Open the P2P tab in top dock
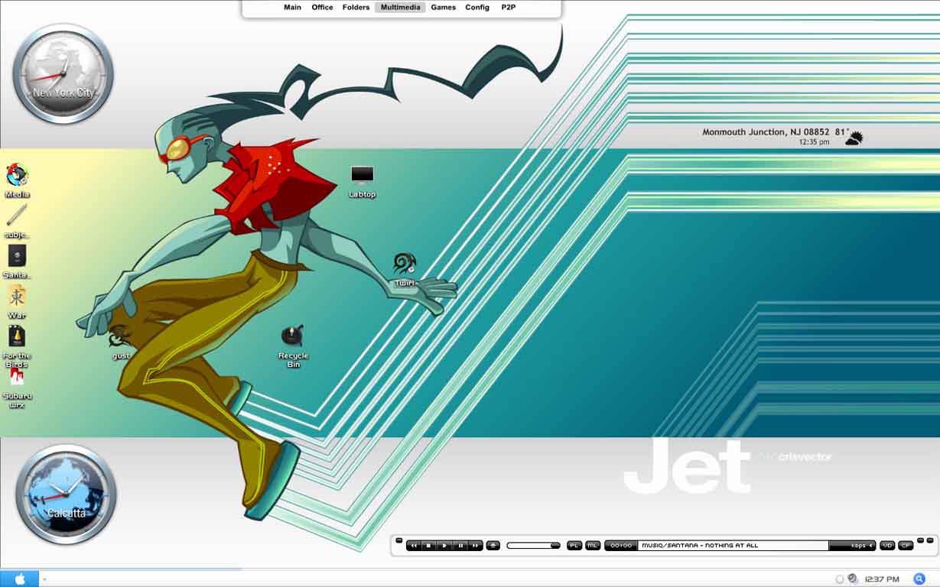Image resolution: width=940 pixels, height=587 pixels. [x=509, y=8]
